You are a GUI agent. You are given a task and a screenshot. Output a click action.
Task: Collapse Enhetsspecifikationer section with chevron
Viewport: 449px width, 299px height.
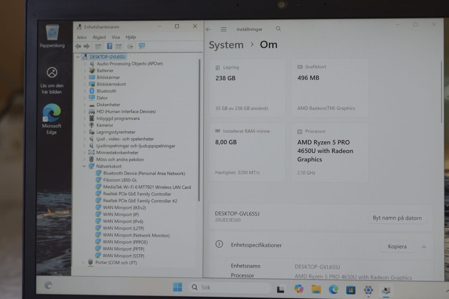(424, 247)
